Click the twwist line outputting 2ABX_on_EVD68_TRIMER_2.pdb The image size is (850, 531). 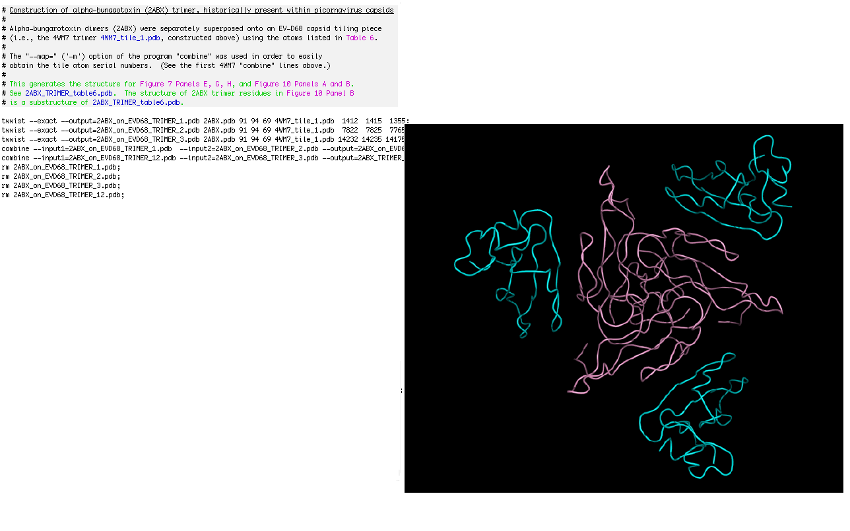click(x=203, y=130)
